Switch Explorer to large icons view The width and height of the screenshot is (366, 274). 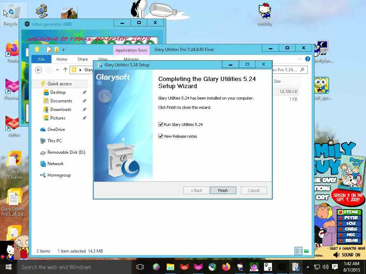click(x=306, y=251)
